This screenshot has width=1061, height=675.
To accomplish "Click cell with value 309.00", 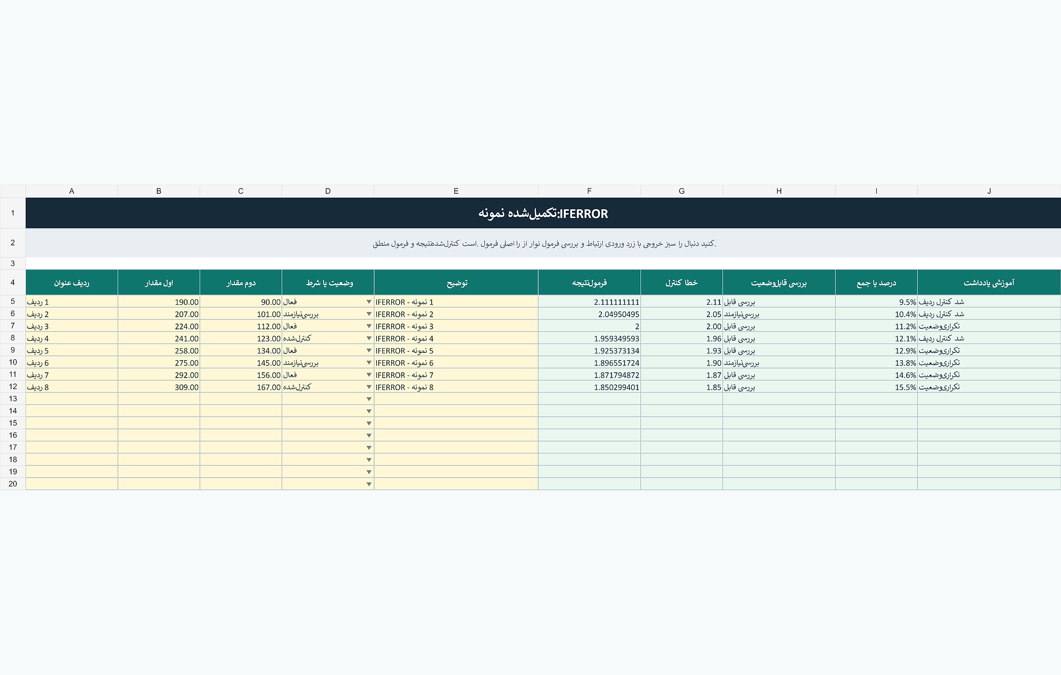I will click(x=159, y=387).
